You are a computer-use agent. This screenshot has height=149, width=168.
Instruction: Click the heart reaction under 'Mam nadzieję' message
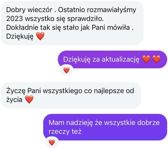point(52,142)
